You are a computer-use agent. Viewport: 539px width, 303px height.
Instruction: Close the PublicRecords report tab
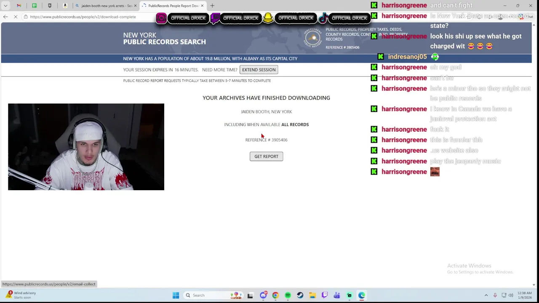point(202,5)
